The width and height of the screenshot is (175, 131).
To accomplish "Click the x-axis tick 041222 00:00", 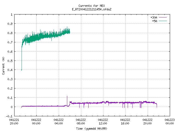I will pyautogui.click(x=36, y=121).
